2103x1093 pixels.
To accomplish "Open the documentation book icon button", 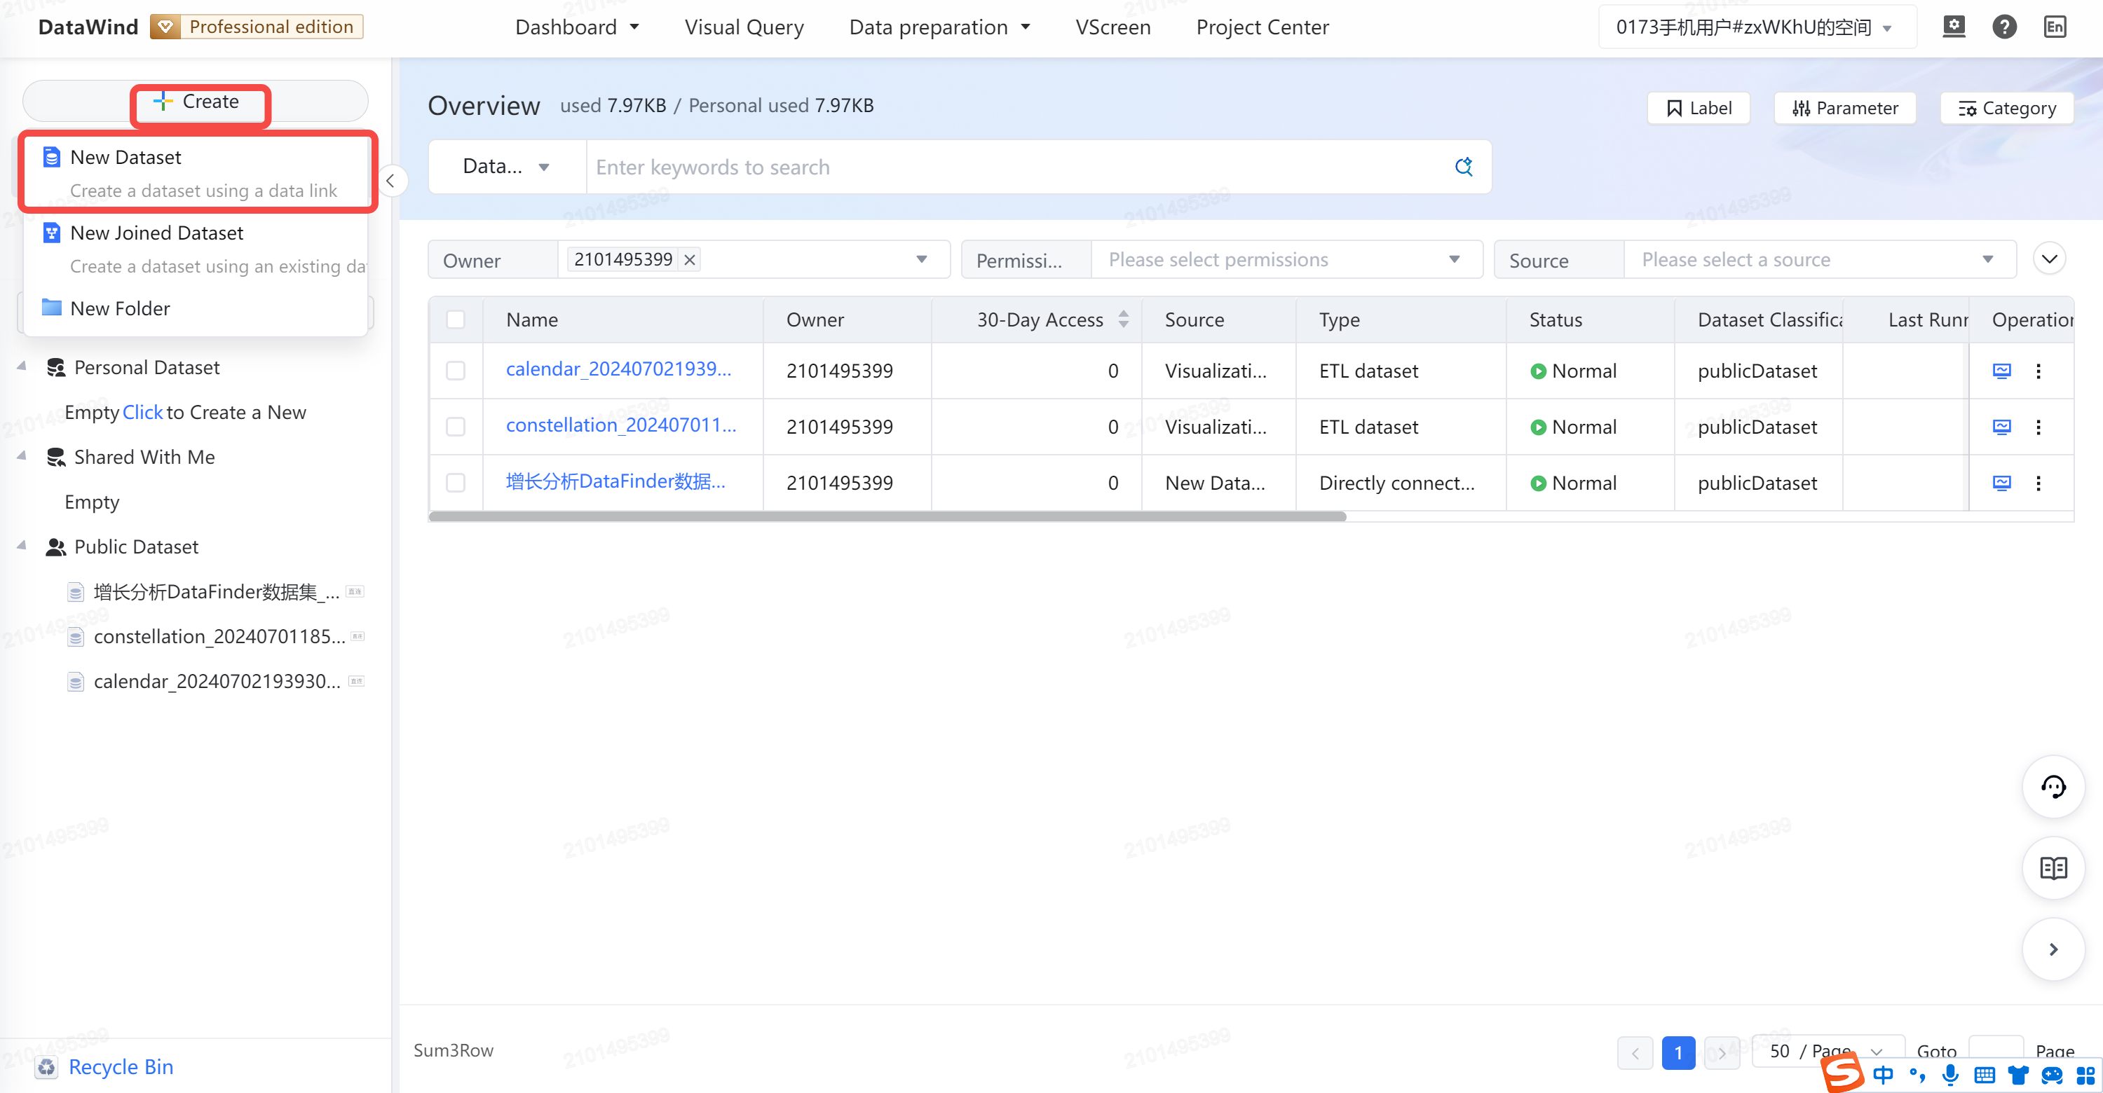I will tap(2053, 868).
